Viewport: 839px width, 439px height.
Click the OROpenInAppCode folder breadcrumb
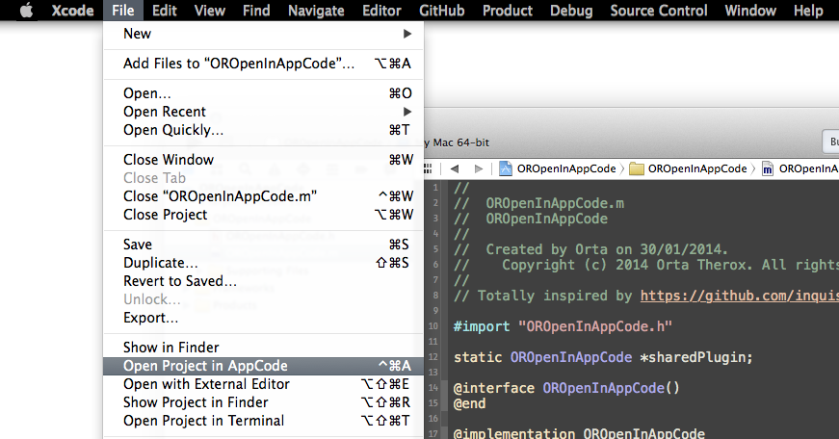tap(688, 169)
